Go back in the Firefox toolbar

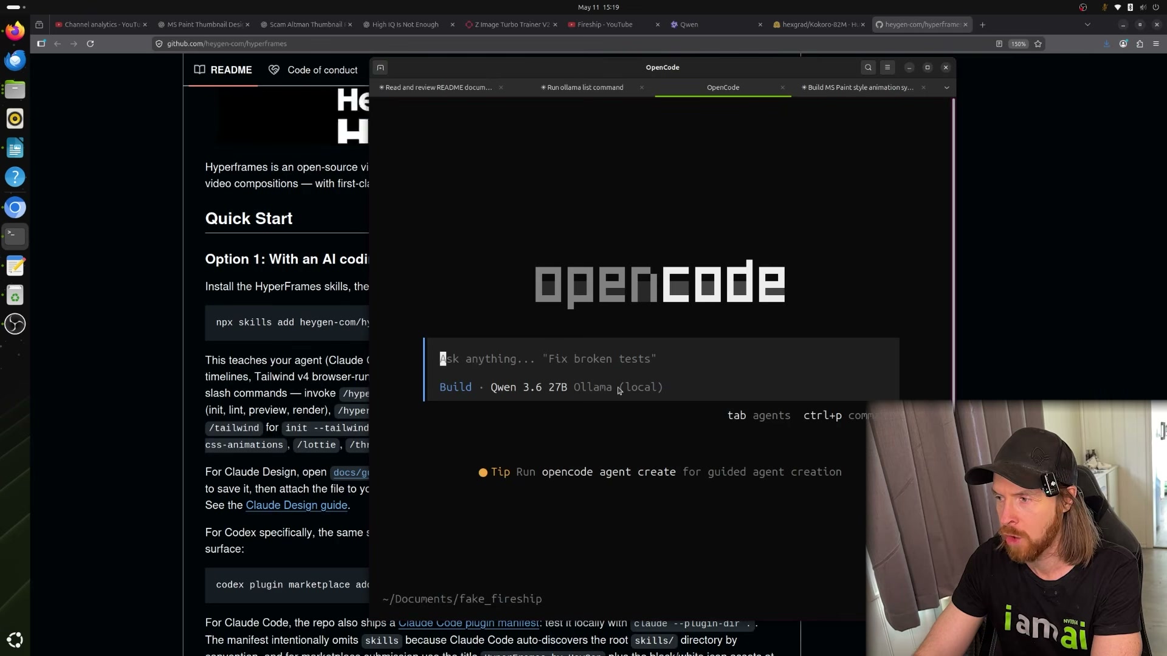point(57,44)
